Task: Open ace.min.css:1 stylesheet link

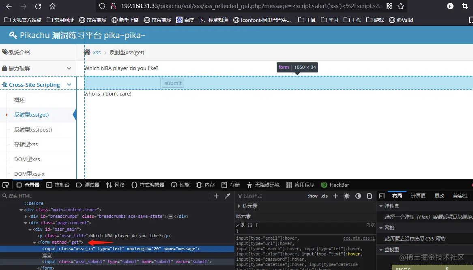Action: point(359,238)
